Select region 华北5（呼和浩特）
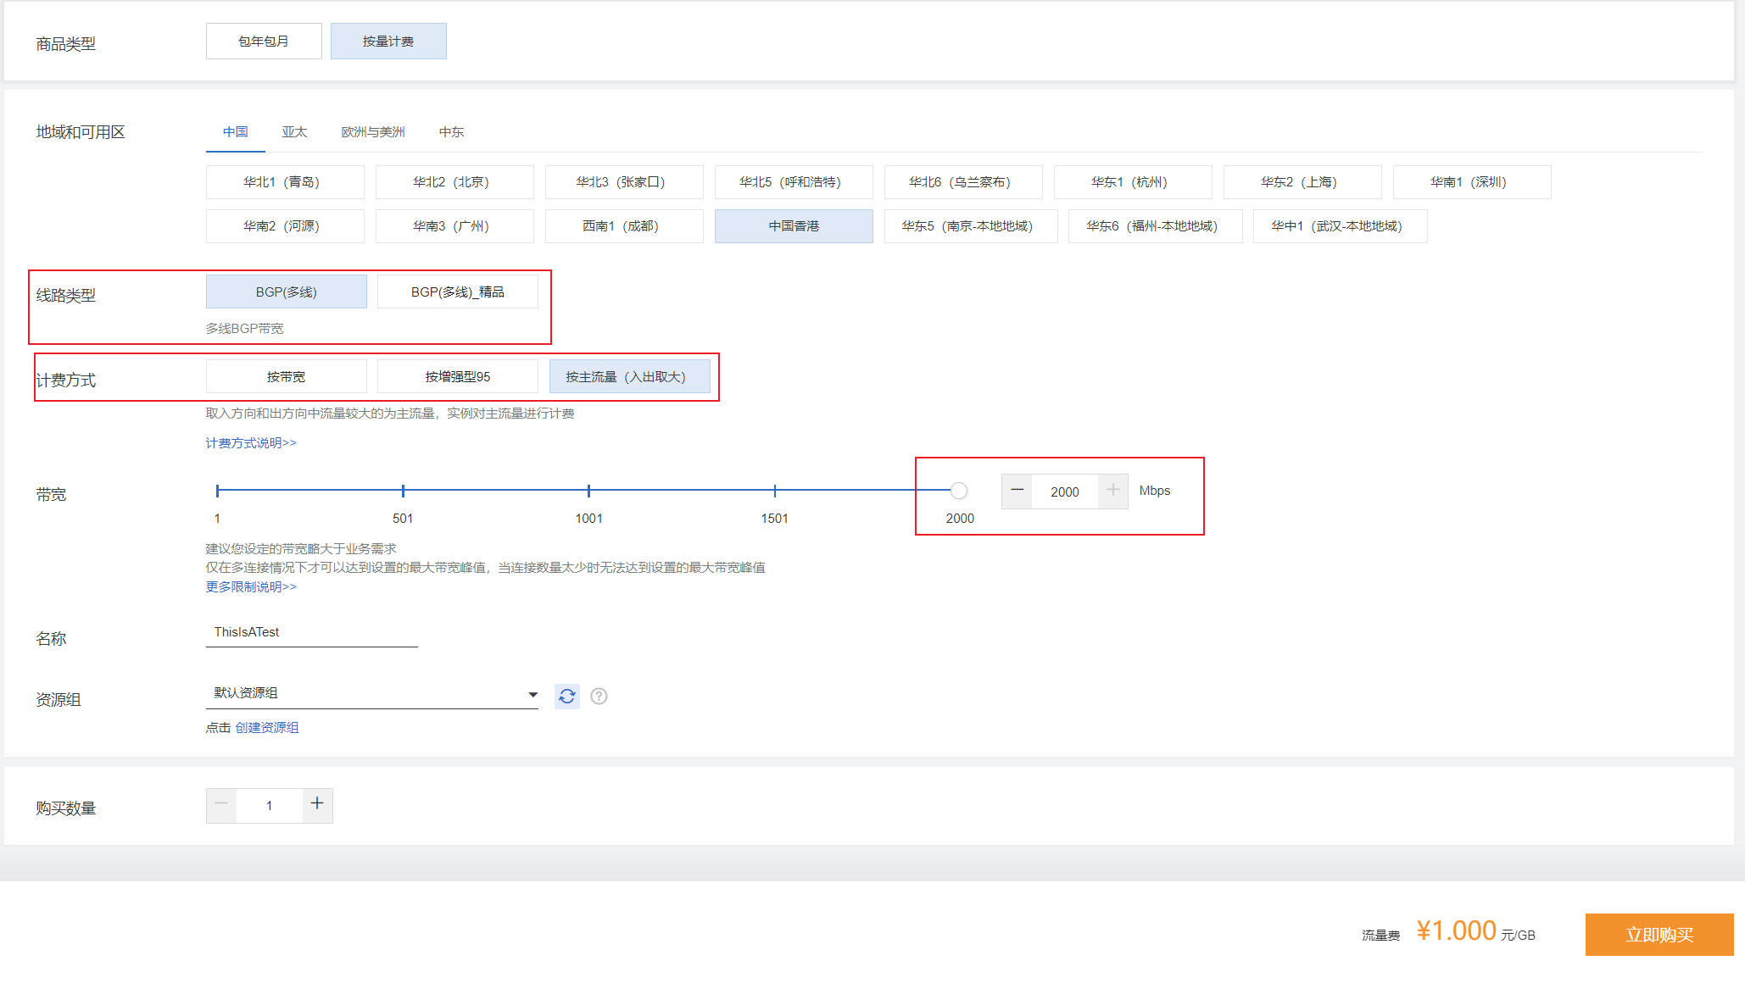The height and width of the screenshot is (983, 1745). [x=794, y=182]
